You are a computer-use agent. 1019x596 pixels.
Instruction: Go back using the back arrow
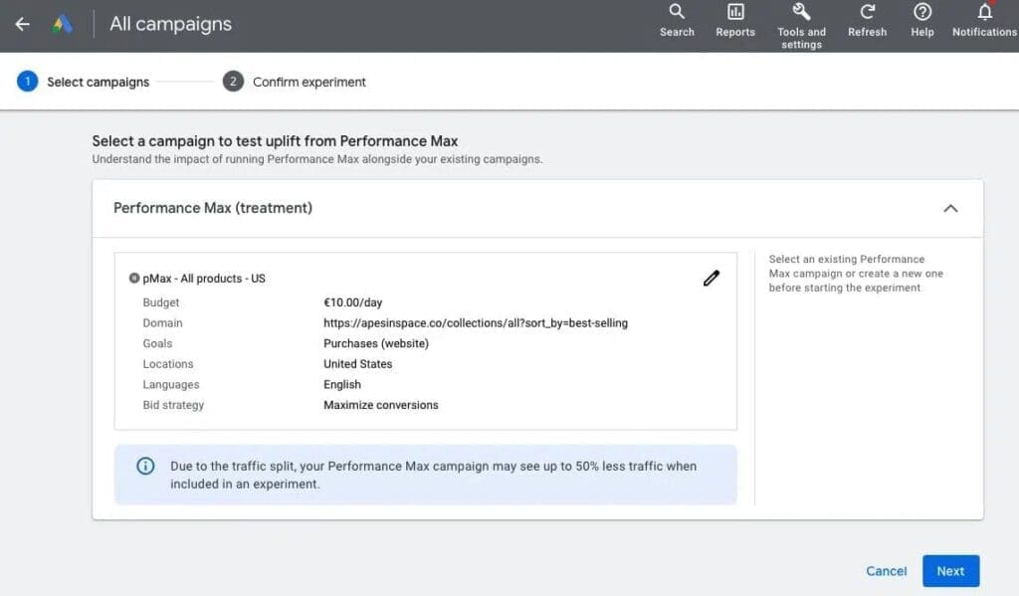click(23, 24)
